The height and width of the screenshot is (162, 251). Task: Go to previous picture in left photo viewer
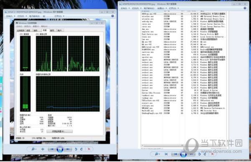[52, 149]
